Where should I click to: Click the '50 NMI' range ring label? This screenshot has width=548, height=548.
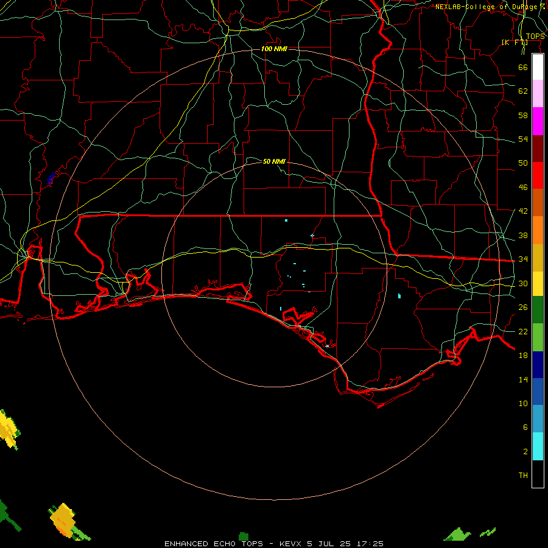click(274, 161)
